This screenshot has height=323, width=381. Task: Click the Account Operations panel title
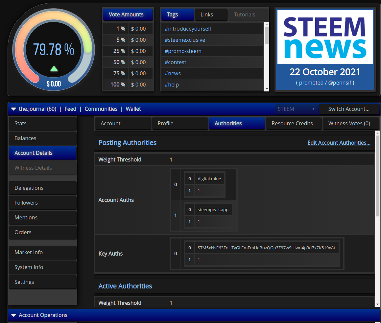(x=43, y=315)
